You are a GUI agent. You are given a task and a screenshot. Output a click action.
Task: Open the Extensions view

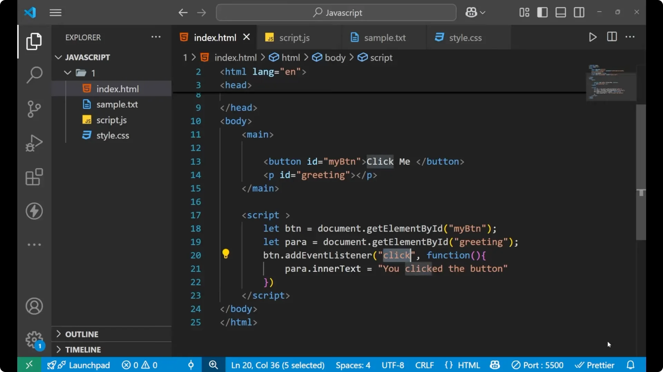click(34, 177)
